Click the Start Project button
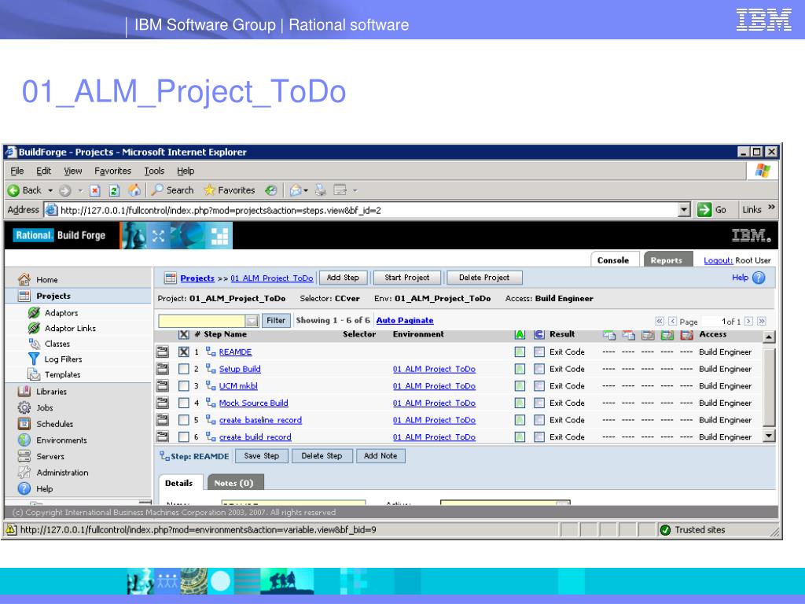The image size is (805, 604). pyautogui.click(x=407, y=278)
